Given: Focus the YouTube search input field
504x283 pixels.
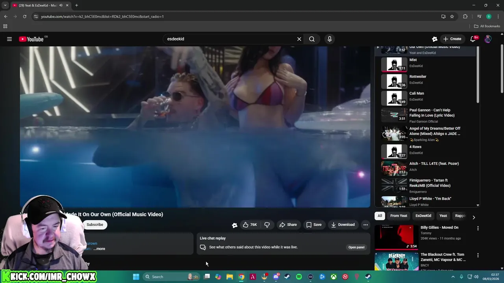Looking at the screenshot, I should click(x=230, y=39).
